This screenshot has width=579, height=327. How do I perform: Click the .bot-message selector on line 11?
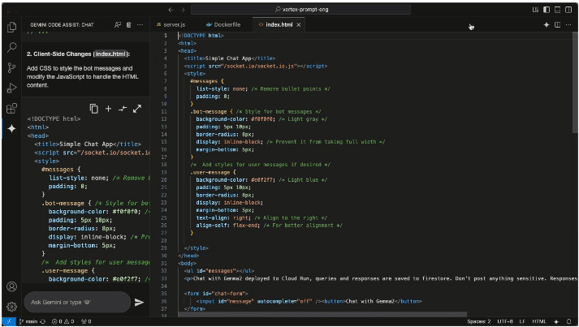pyautogui.click(x=209, y=111)
